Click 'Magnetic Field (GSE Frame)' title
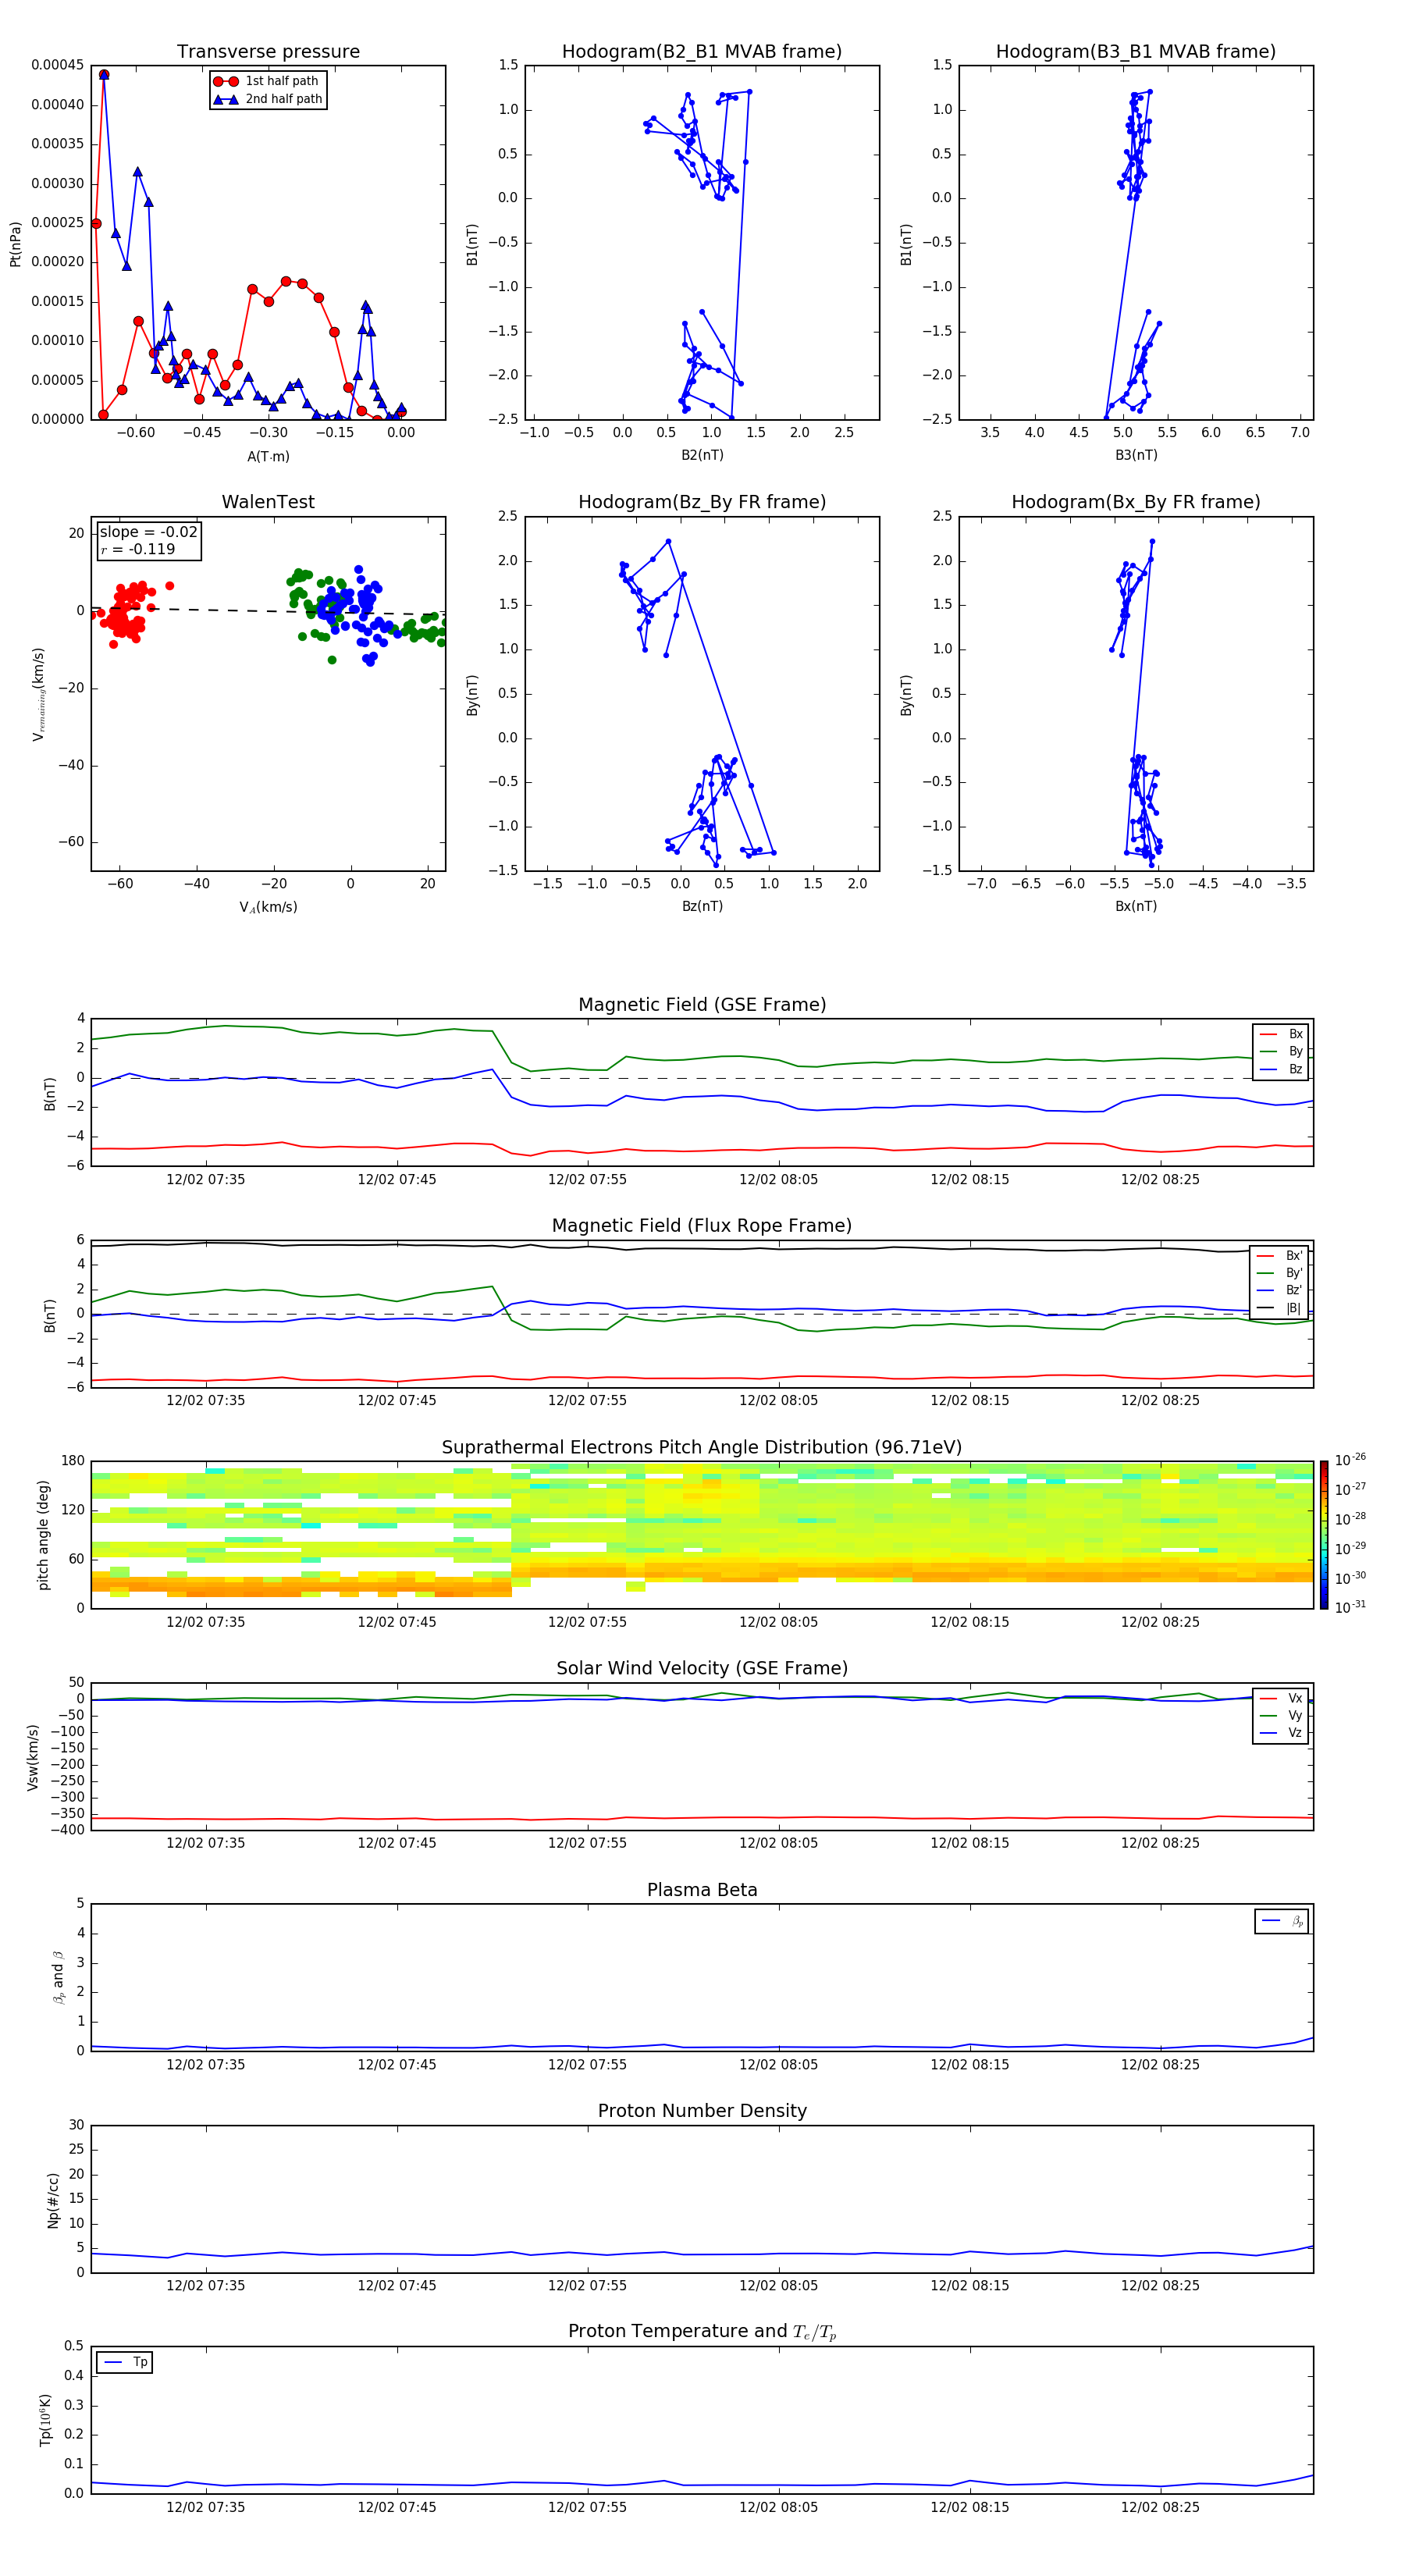1405x2576 pixels. [702, 1005]
